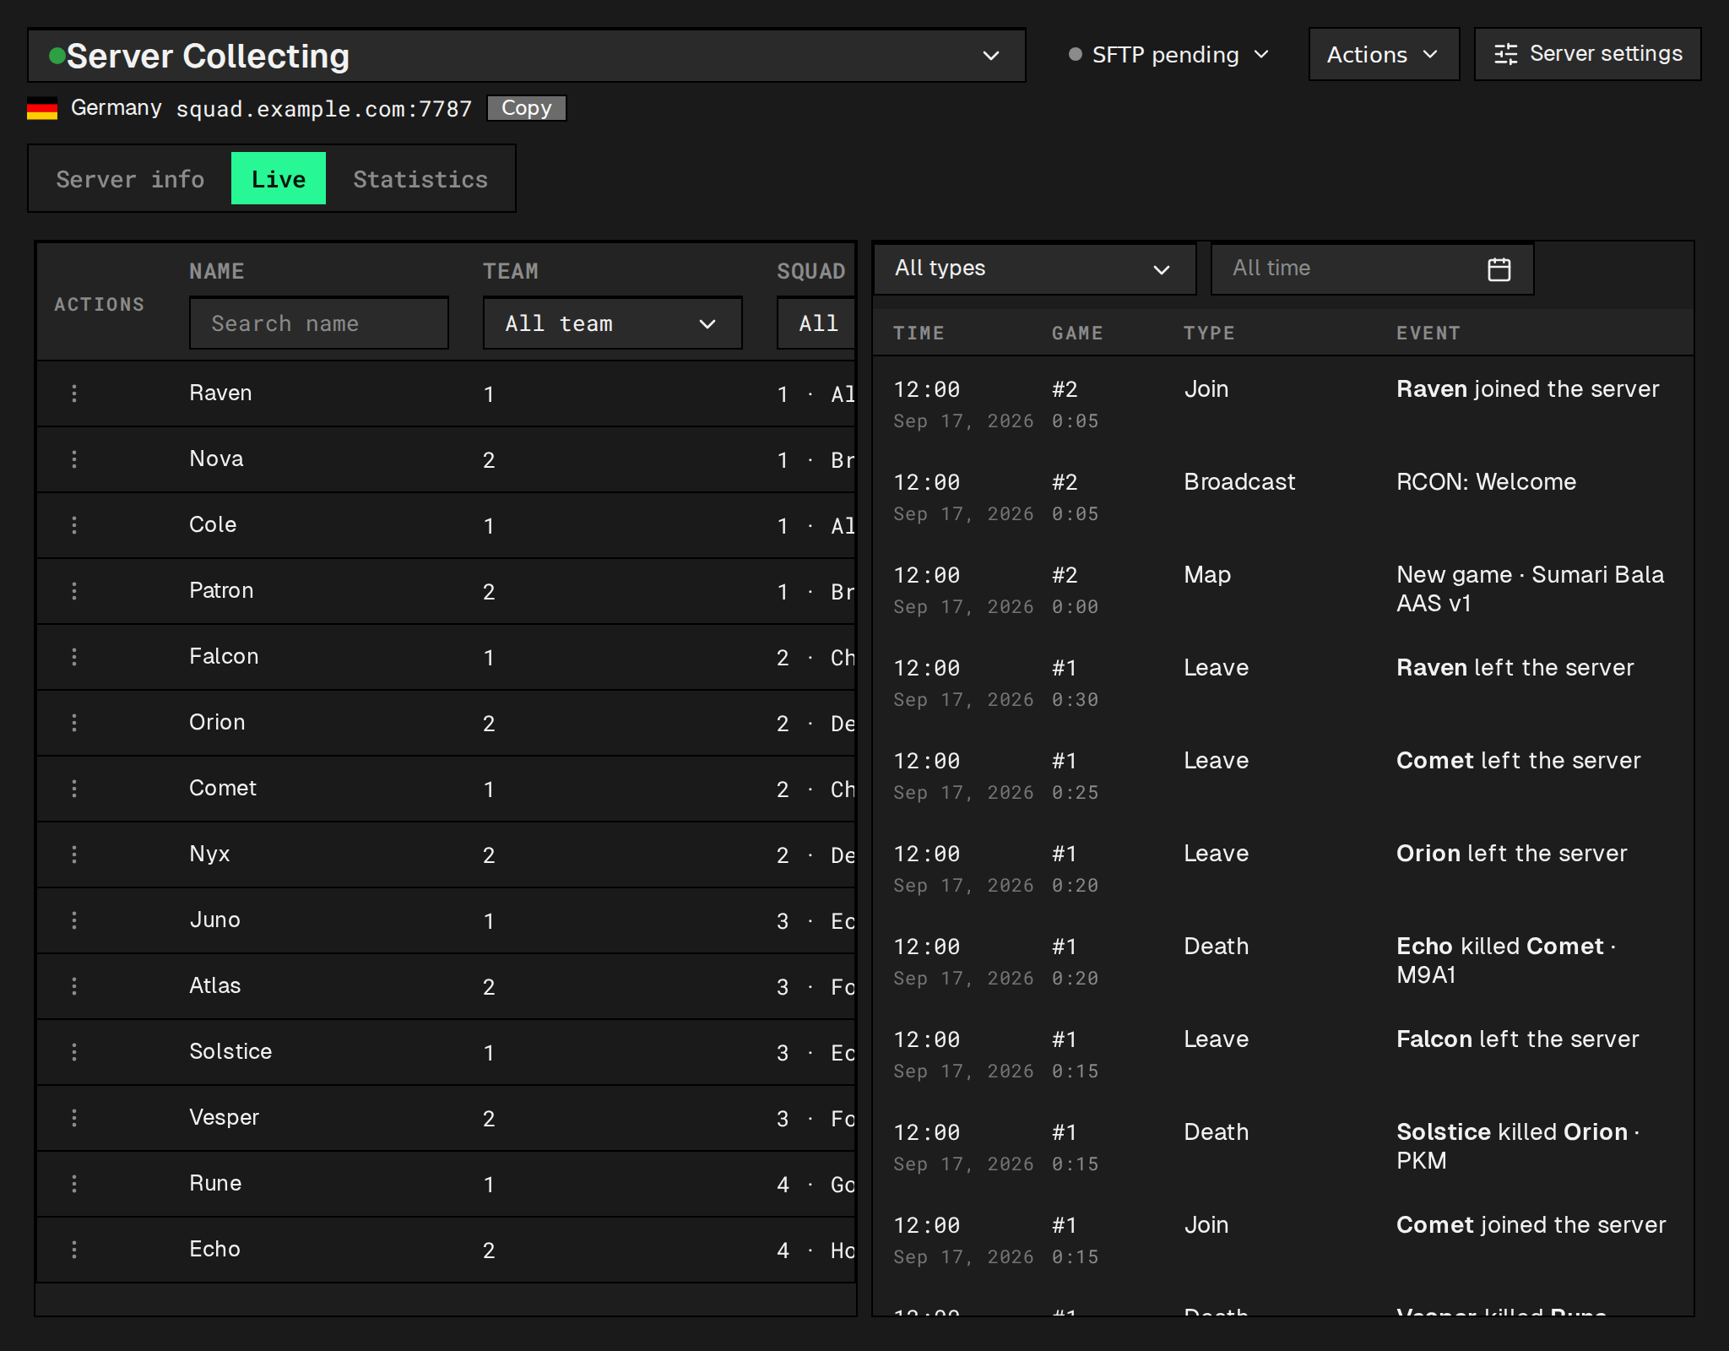The width and height of the screenshot is (1729, 1351).
Task: Open actions menu for Solstice row
Action: click(x=74, y=1052)
